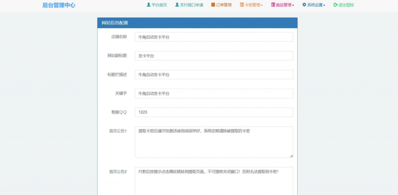
Task: Click into the 标题栏描述 field
Action: click(214, 75)
